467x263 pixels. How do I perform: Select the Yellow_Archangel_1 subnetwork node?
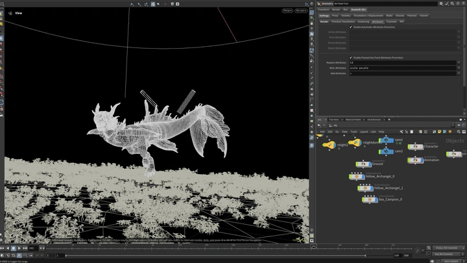365,188
